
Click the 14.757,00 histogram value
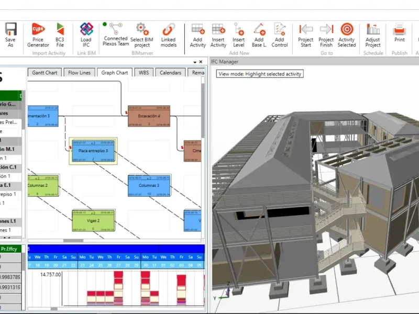coord(50,274)
